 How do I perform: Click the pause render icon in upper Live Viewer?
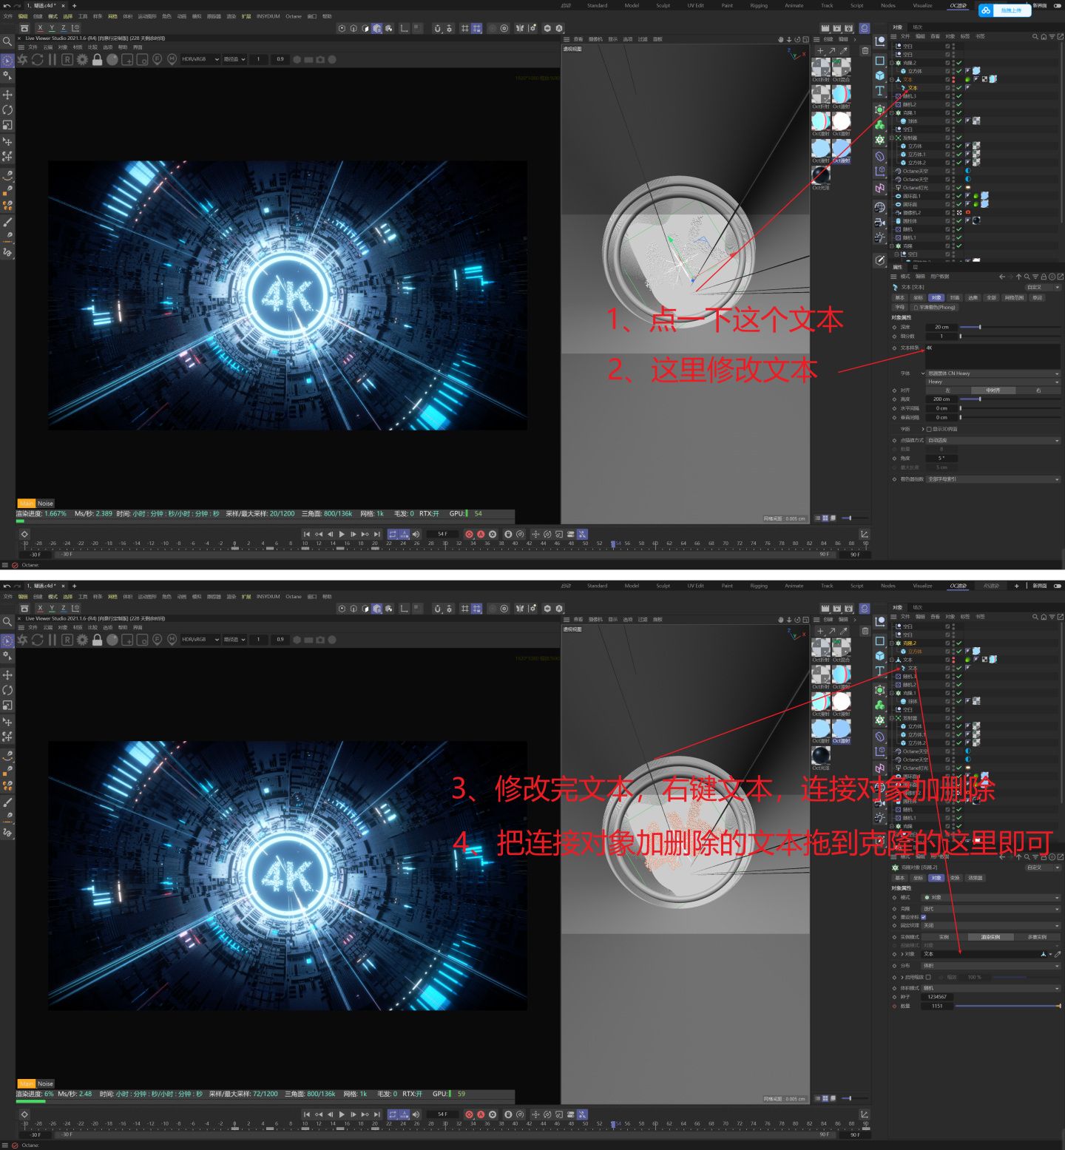(53, 59)
